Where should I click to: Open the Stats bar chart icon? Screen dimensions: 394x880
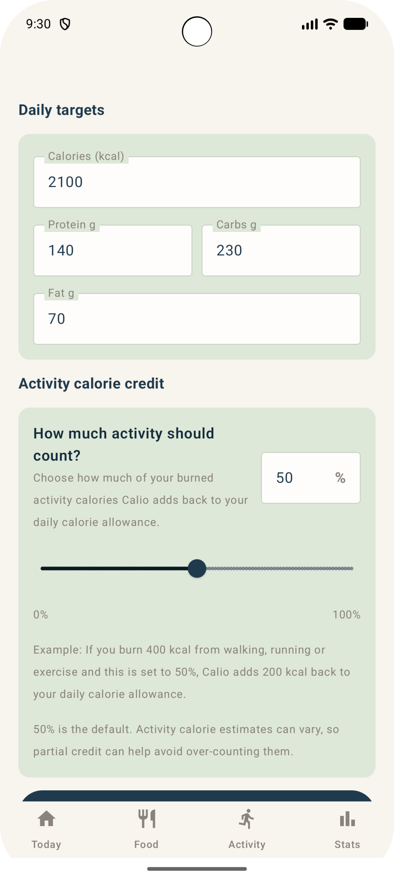[x=347, y=818]
